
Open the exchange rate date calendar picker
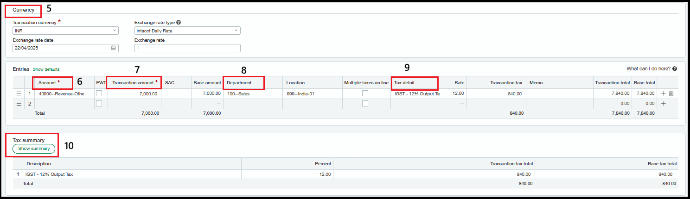(x=114, y=48)
